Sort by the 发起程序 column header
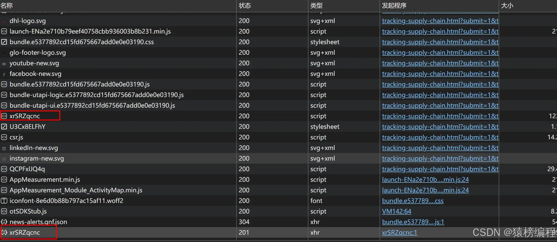 394,5
